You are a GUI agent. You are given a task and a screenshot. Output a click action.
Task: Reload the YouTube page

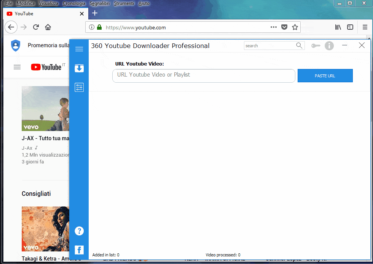point(36,27)
